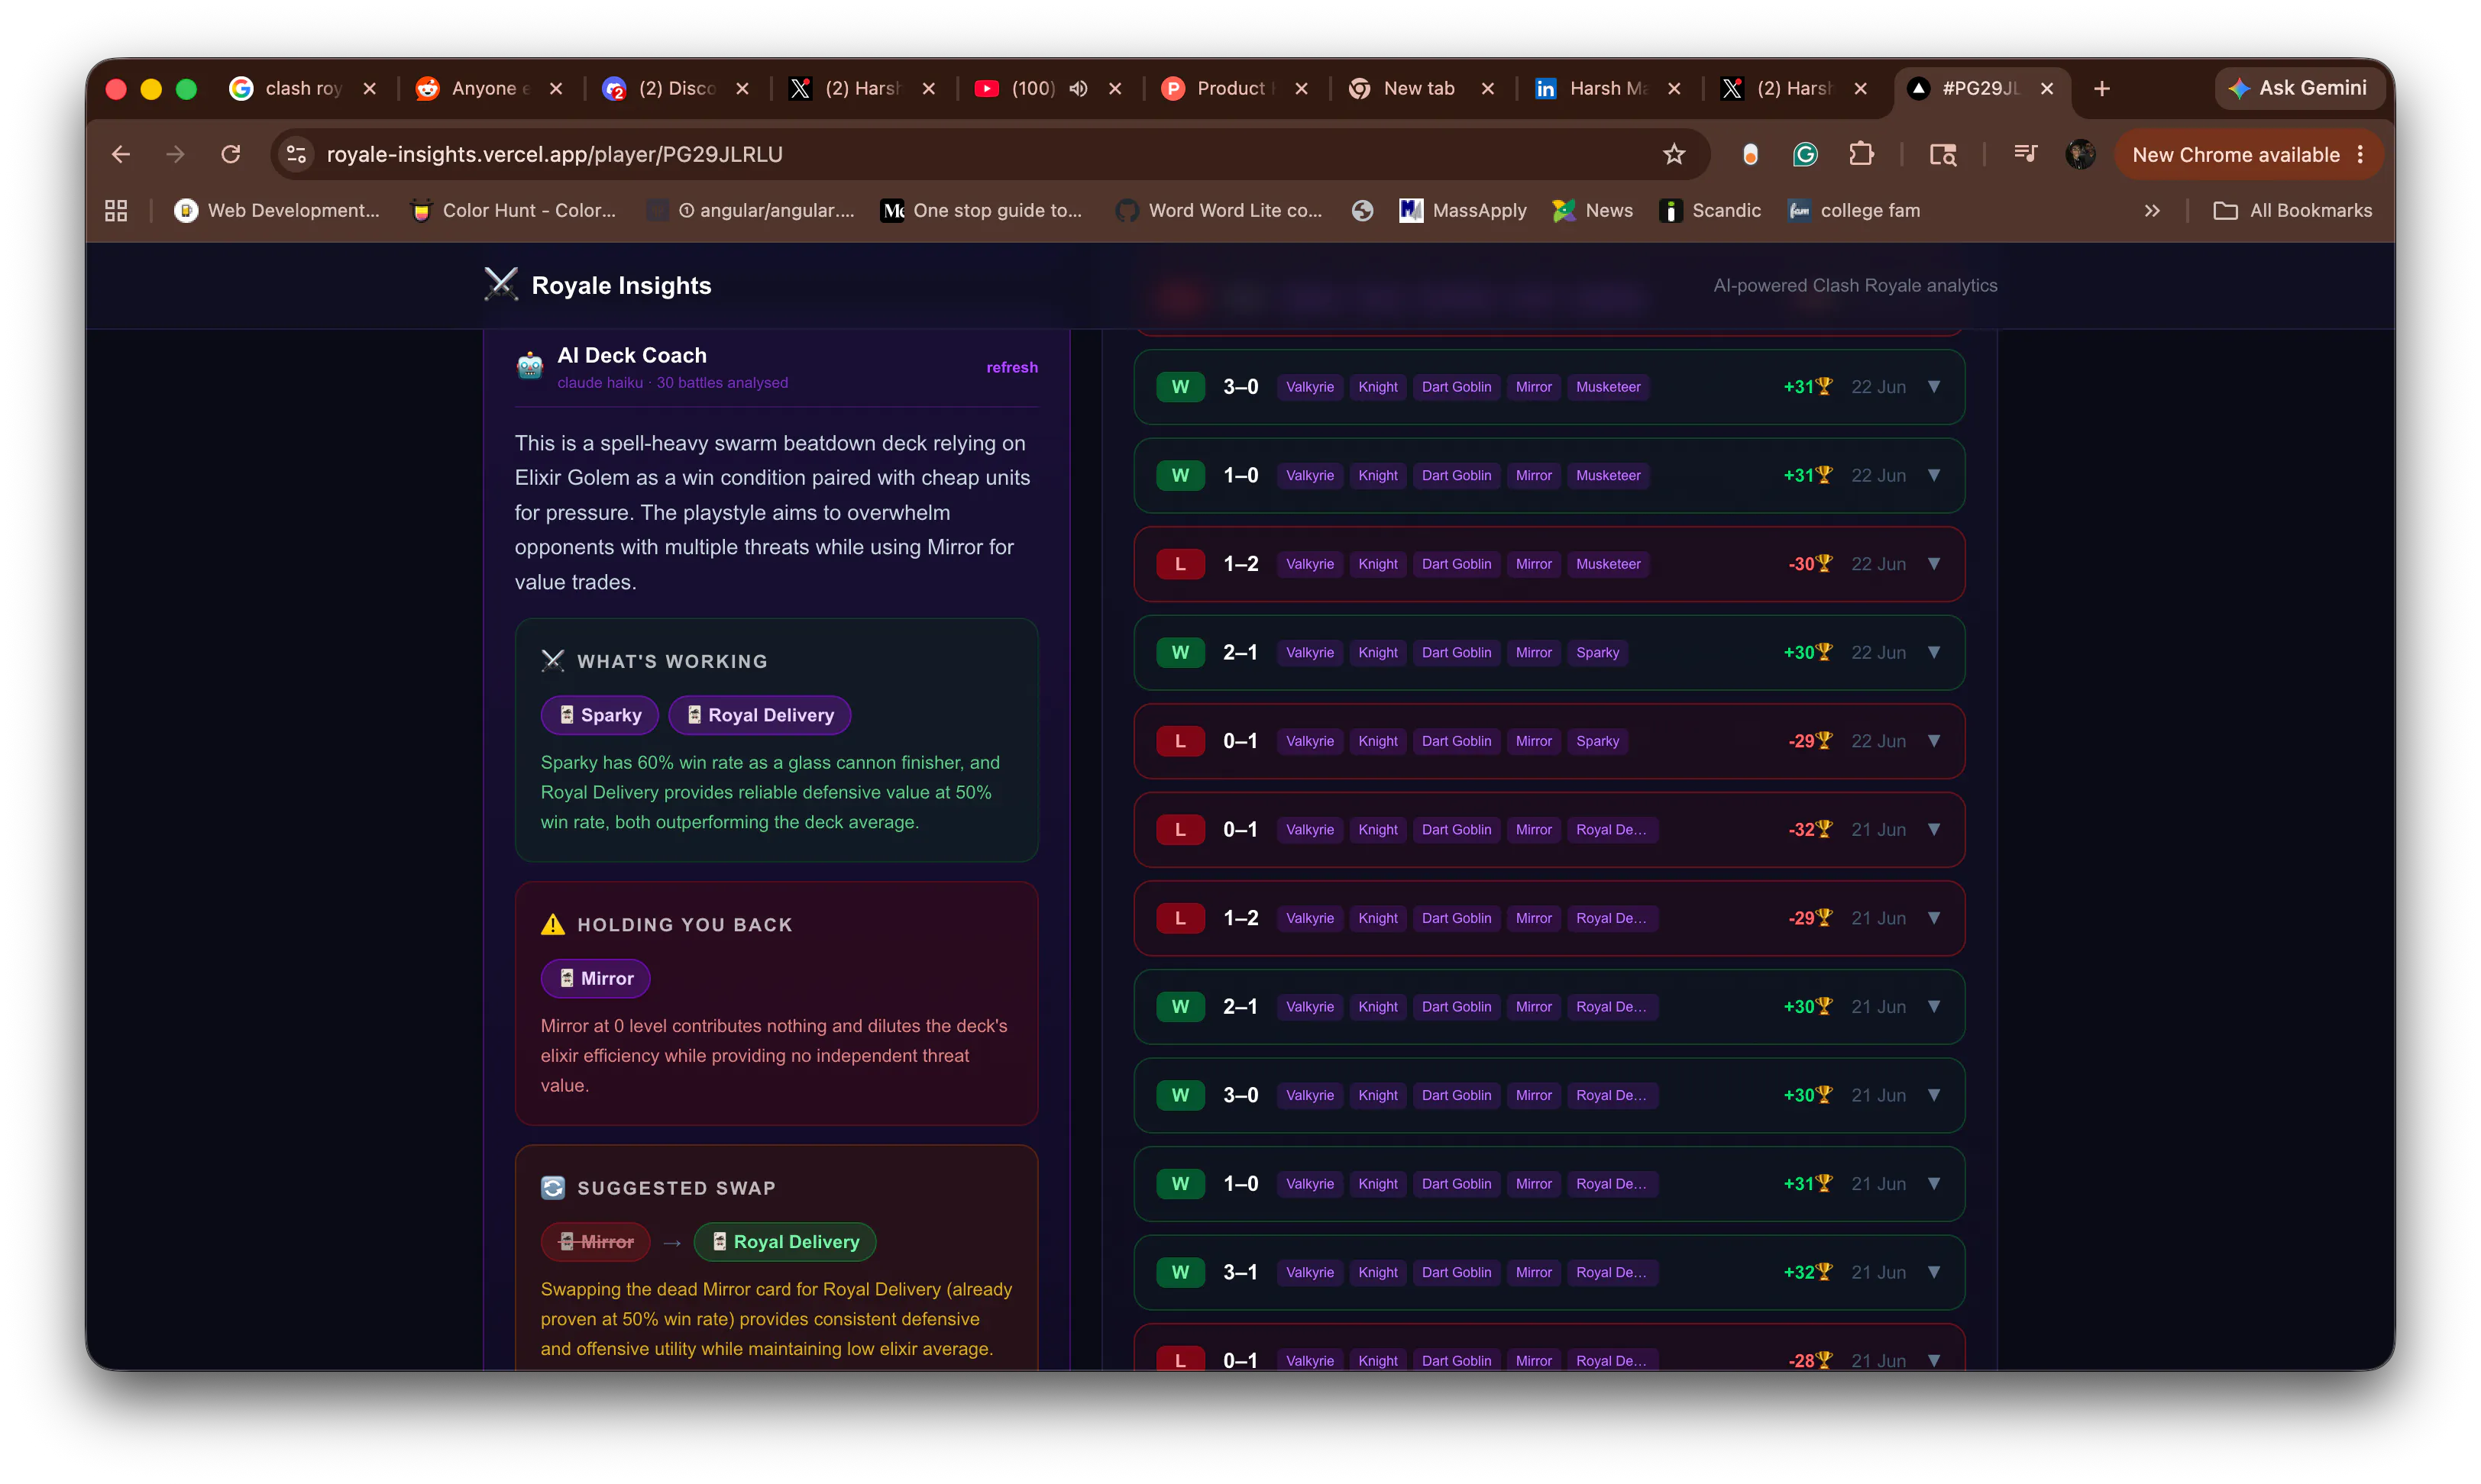Close the Reddit "Anyone" tab

coord(556,88)
